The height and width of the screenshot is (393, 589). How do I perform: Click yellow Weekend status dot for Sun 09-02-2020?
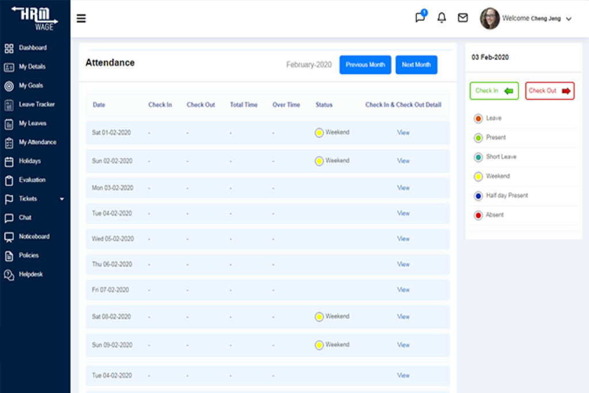[319, 345]
